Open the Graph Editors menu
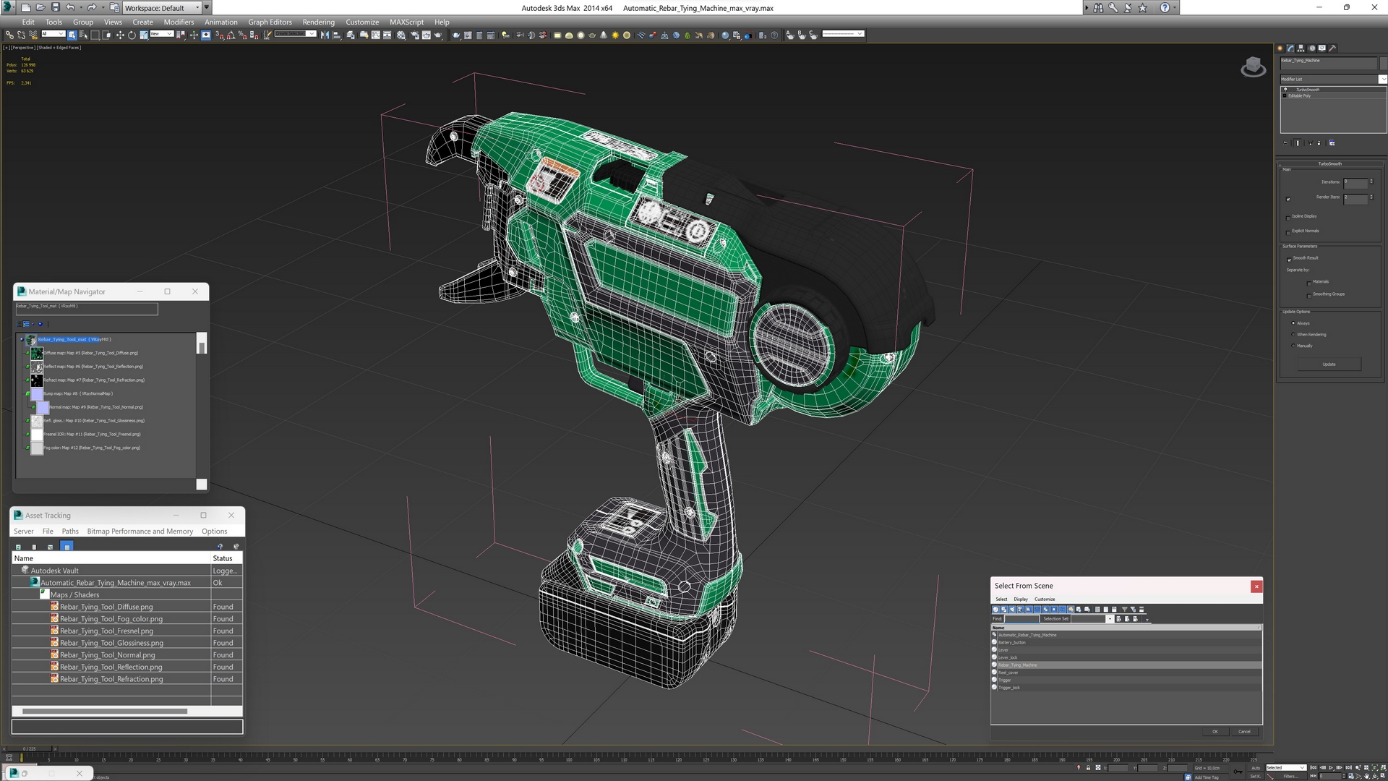Viewport: 1388px width, 781px height. [x=270, y=22]
